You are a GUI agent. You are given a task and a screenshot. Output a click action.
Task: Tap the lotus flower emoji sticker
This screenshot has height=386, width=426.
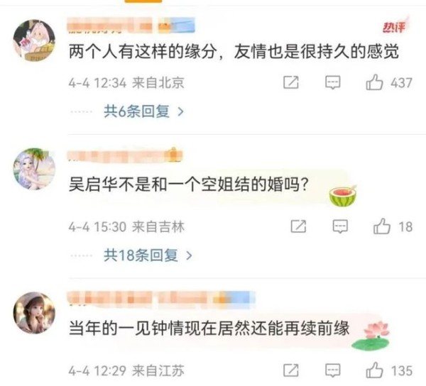click(x=371, y=336)
